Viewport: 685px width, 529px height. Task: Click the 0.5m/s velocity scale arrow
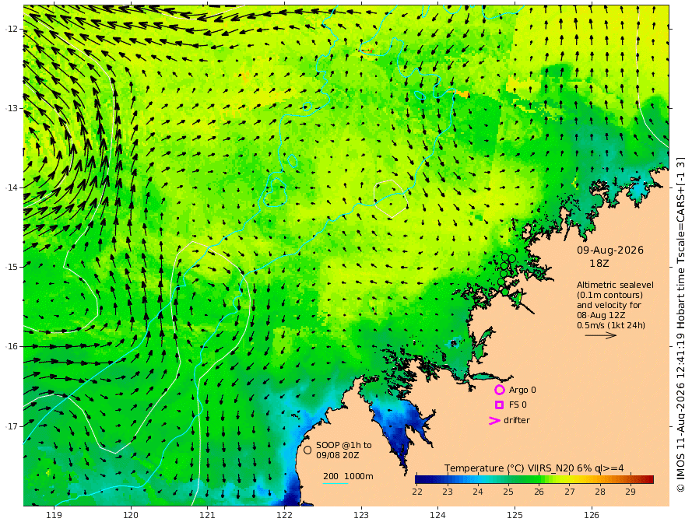(x=601, y=335)
